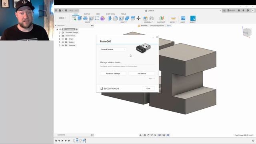Open the Insert dropdown menu
The height and width of the screenshot is (144, 256).
[183, 22]
